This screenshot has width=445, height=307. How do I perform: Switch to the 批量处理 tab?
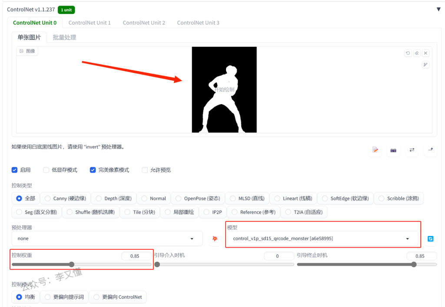(64, 37)
